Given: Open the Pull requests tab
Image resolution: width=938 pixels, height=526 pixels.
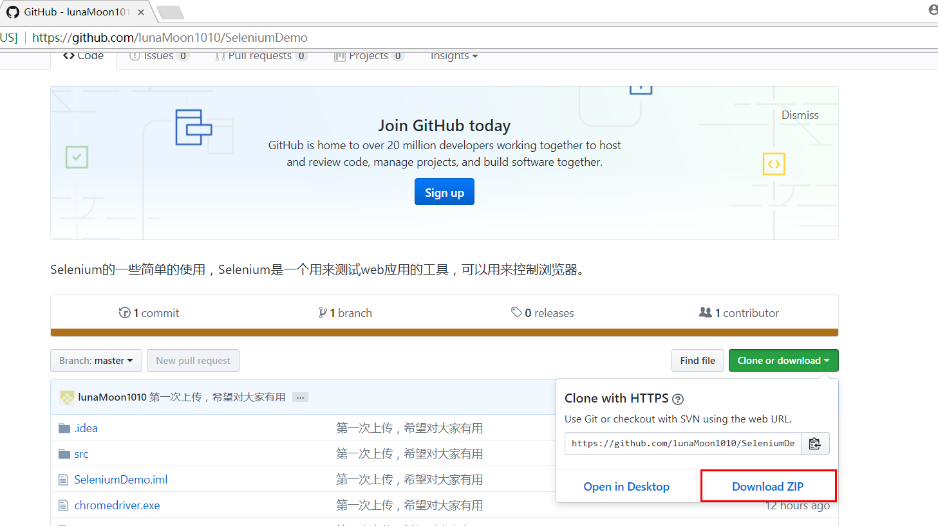Looking at the screenshot, I should tap(260, 56).
